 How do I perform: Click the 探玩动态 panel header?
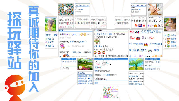click(x=81, y=73)
